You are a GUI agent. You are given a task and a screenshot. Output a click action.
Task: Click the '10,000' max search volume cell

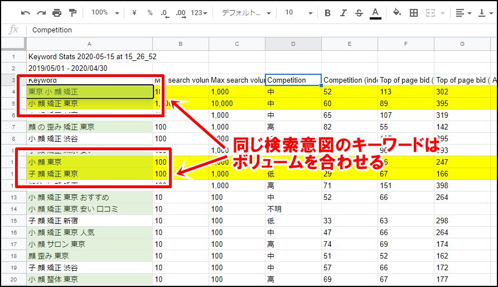click(x=237, y=104)
